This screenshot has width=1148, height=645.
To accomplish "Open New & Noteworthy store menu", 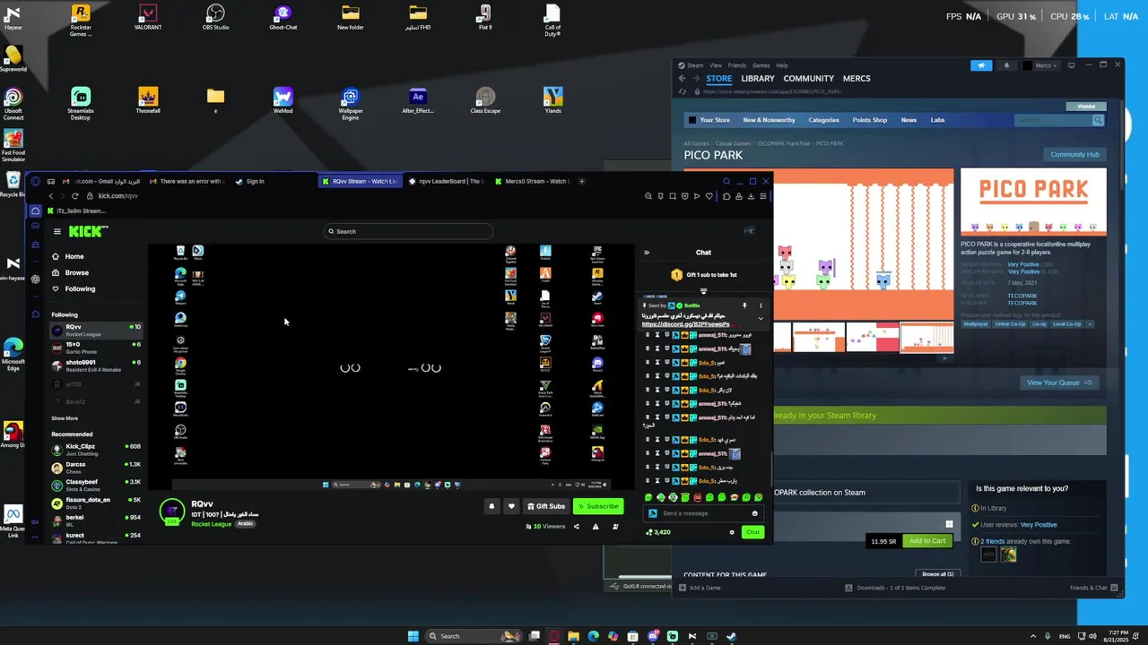I will click(x=769, y=120).
